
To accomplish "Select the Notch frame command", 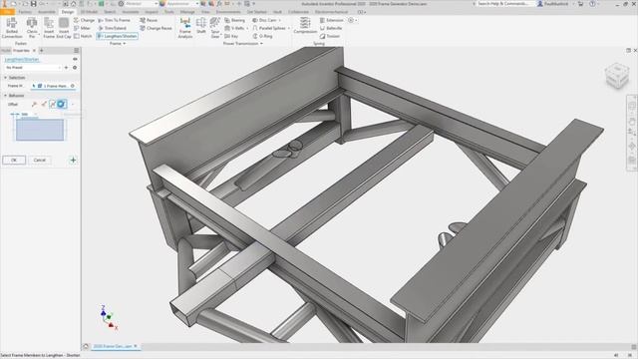I will point(84,36).
